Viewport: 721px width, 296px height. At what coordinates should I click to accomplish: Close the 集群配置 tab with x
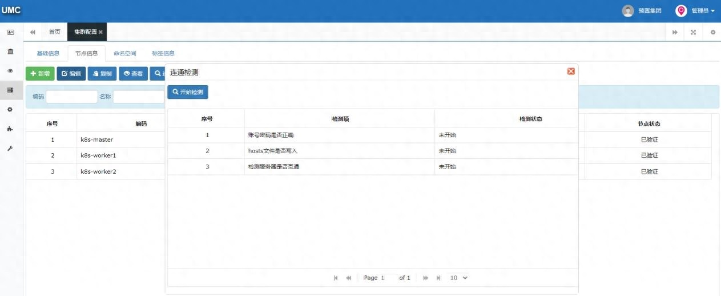pos(101,33)
